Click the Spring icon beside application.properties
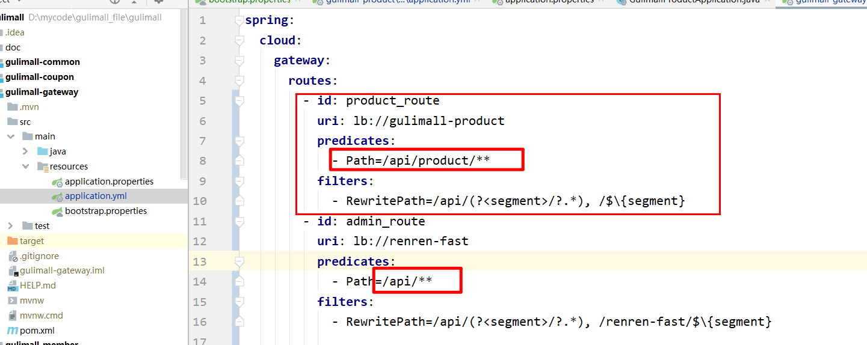867x345 pixels. click(x=57, y=182)
